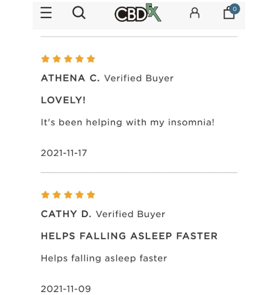
Task: Open the hamburger navigation menu
Action: click(46, 13)
